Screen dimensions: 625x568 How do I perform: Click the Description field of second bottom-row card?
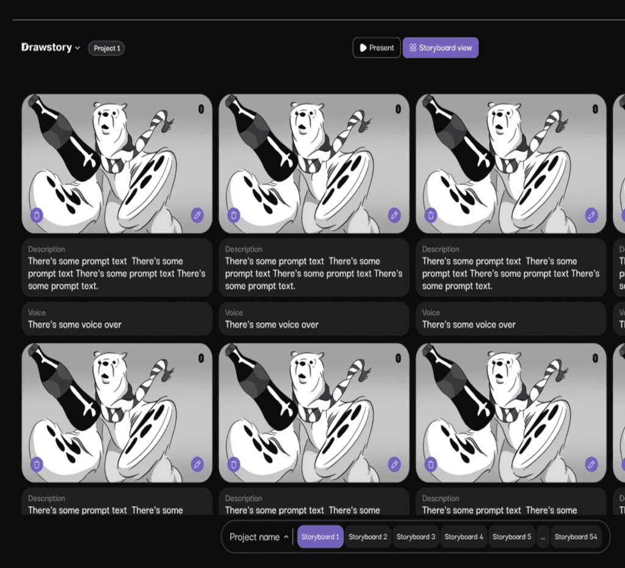(x=314, y=501)
